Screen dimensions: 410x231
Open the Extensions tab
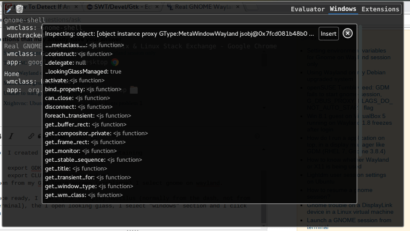coord(380,9)
